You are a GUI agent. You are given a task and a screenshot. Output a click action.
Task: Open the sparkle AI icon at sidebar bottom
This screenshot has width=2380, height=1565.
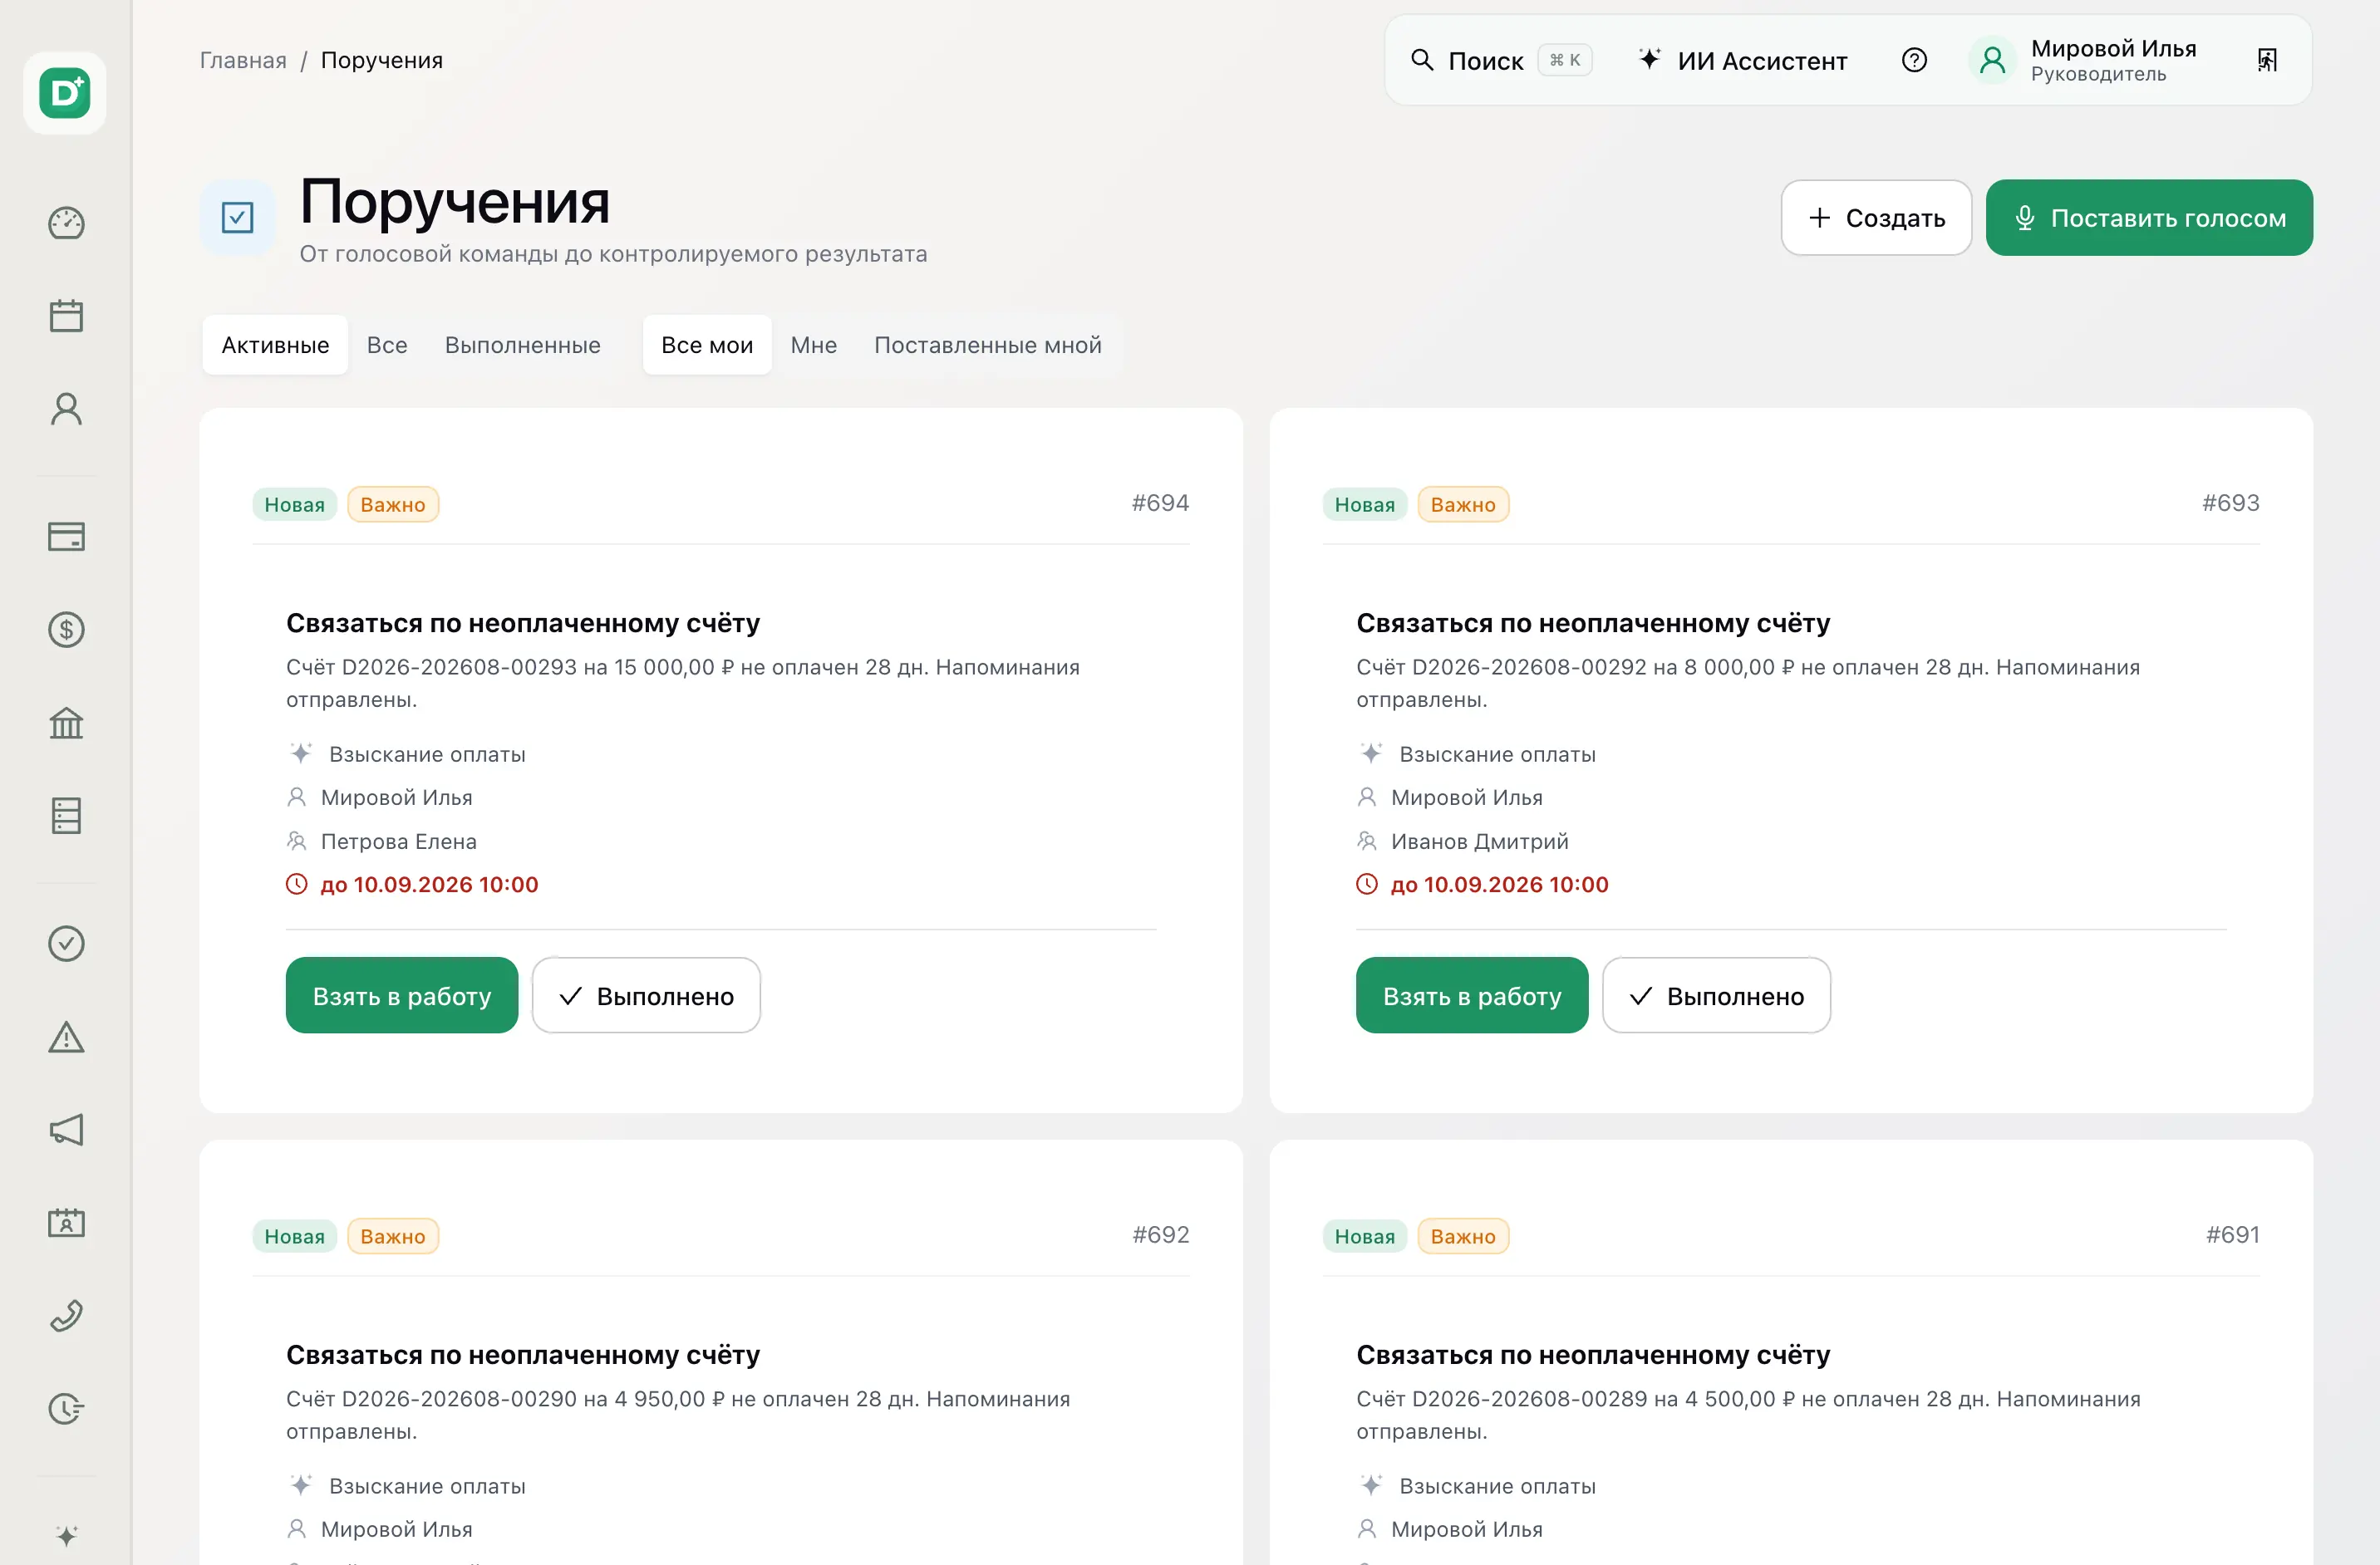click(x=66, y=1536)
